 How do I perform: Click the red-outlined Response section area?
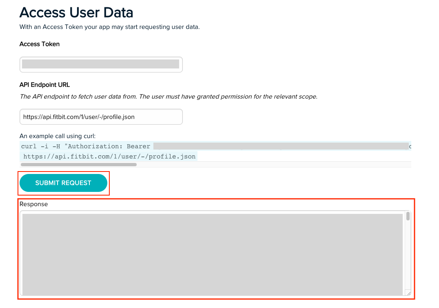(215, 249)
